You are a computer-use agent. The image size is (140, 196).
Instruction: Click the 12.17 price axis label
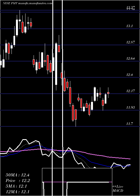coord(131,91)
